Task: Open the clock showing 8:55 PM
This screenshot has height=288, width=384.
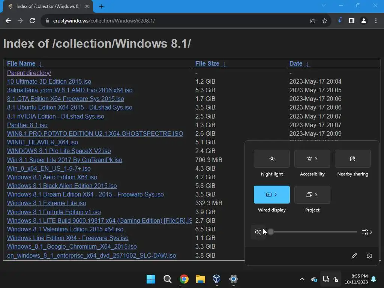Action: pos(356,279)
